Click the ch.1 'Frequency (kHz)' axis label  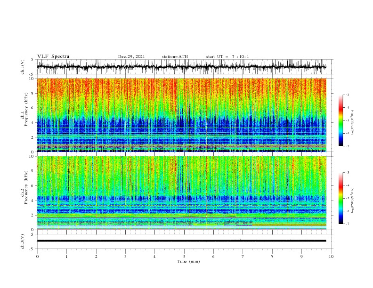[26, 109]
